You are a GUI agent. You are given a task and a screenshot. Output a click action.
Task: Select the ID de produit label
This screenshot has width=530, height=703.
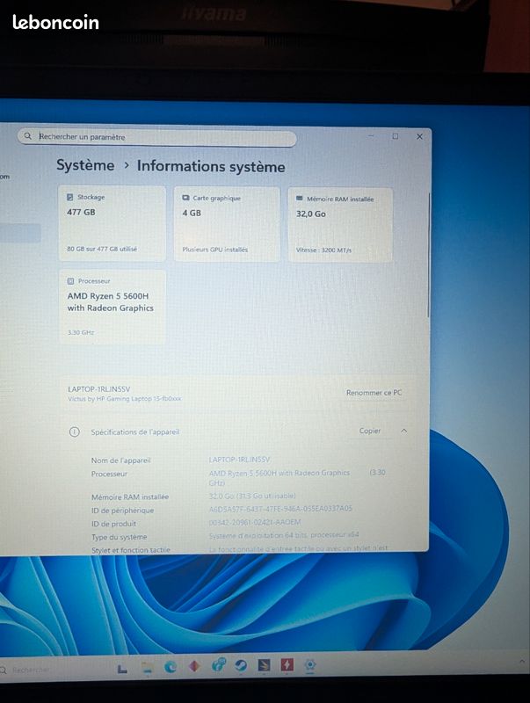[113, 524]
